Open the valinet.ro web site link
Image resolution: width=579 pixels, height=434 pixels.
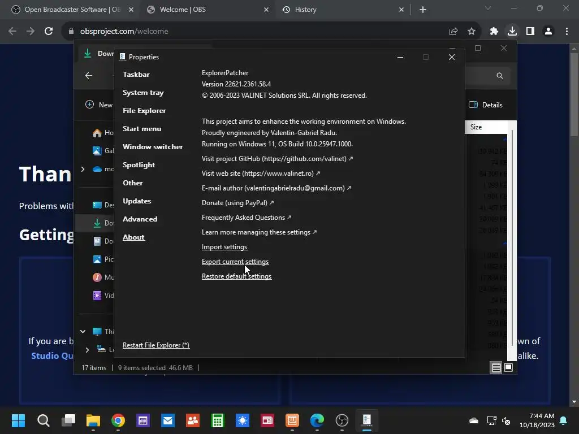tap(261, 173)
